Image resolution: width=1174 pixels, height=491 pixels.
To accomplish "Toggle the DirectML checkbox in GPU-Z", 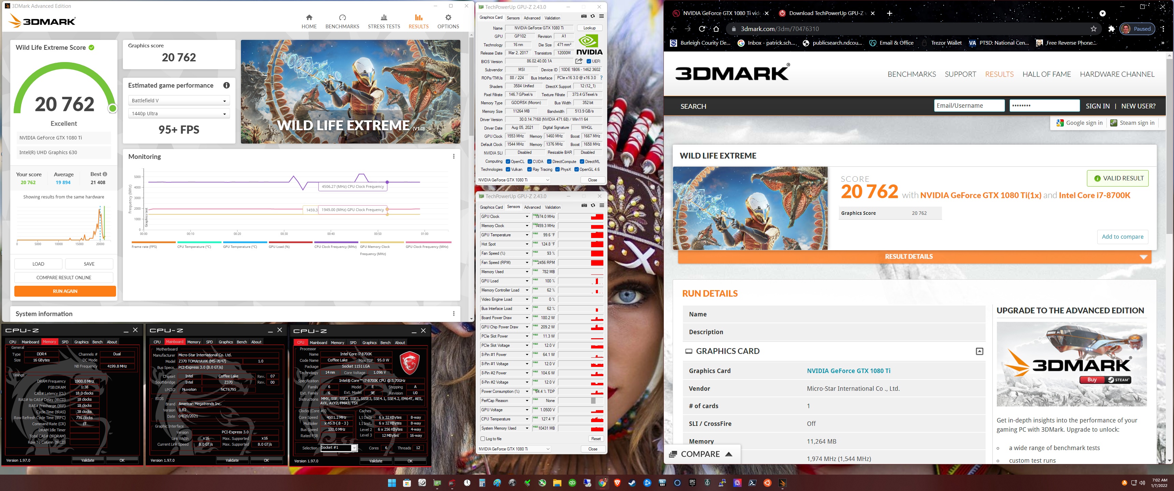I will coord(582,161).
